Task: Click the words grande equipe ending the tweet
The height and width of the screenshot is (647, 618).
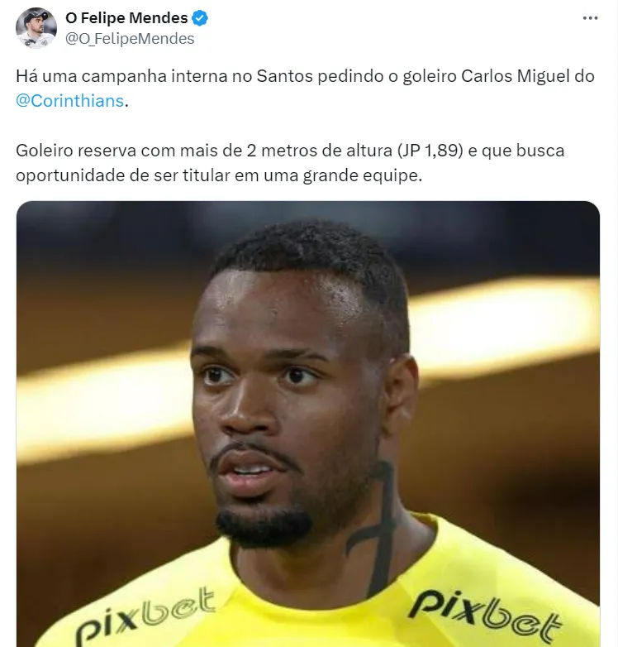Action: [x=363, y=175]
